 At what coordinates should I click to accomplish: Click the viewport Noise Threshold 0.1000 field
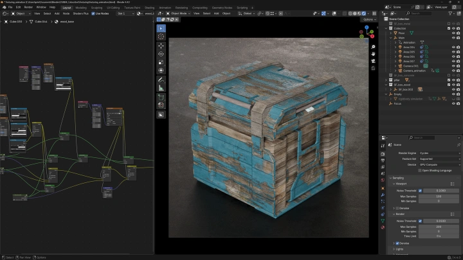440,191
